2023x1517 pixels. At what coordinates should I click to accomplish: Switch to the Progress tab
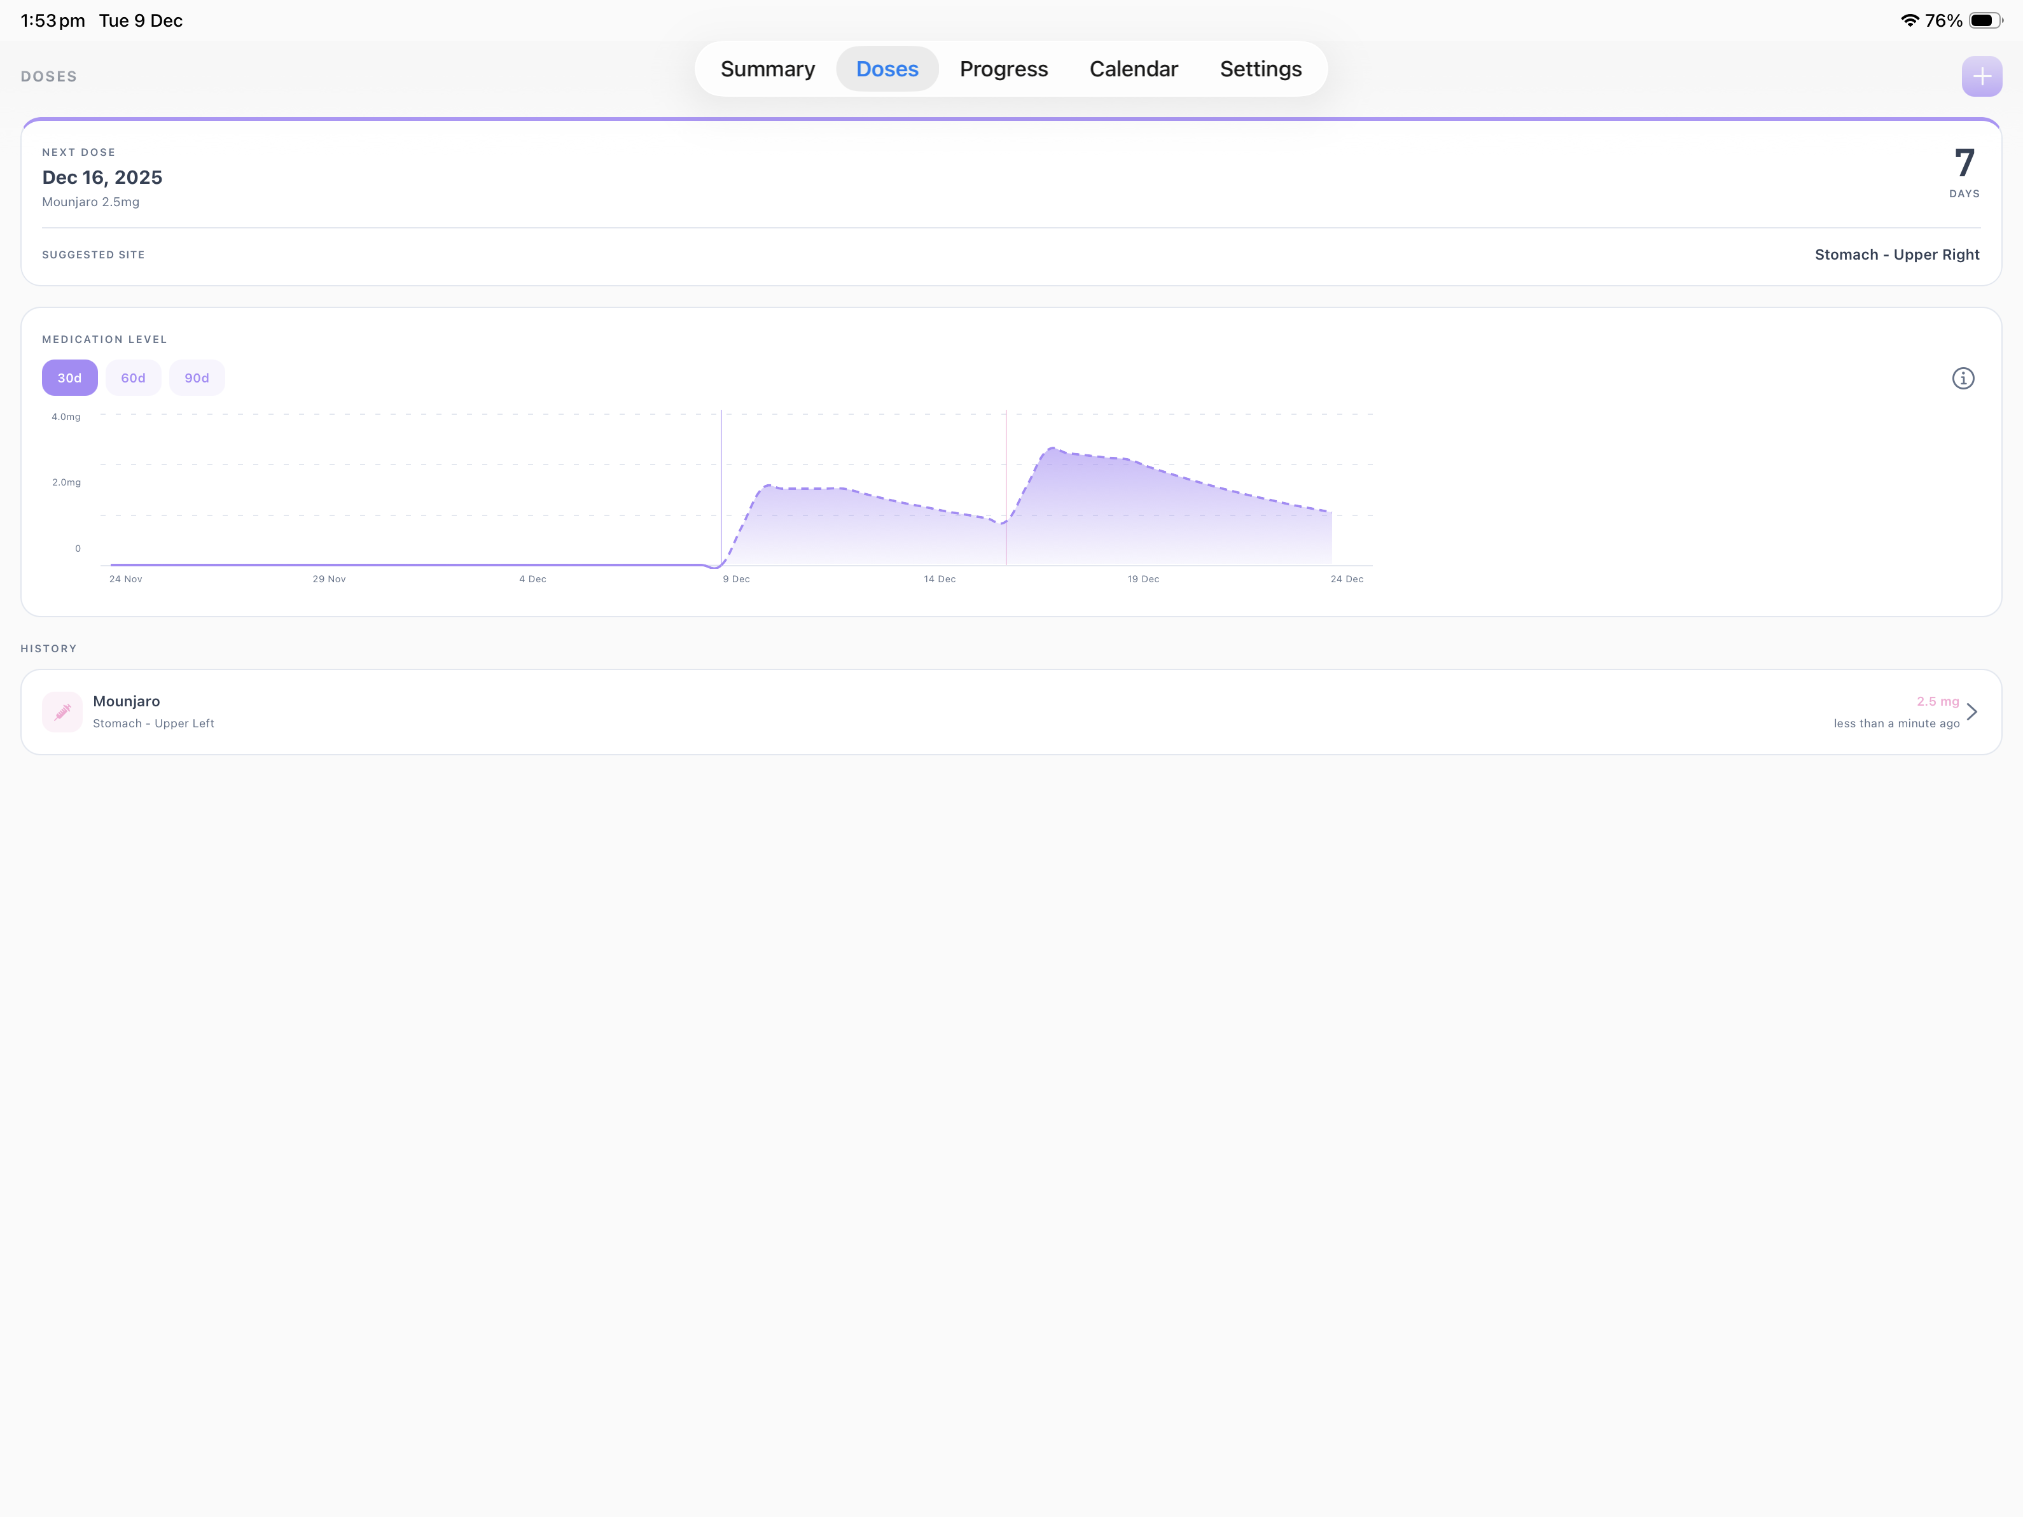[x=1003, y=69]
